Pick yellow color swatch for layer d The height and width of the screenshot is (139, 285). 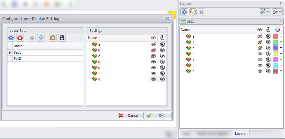click(275, 54)
